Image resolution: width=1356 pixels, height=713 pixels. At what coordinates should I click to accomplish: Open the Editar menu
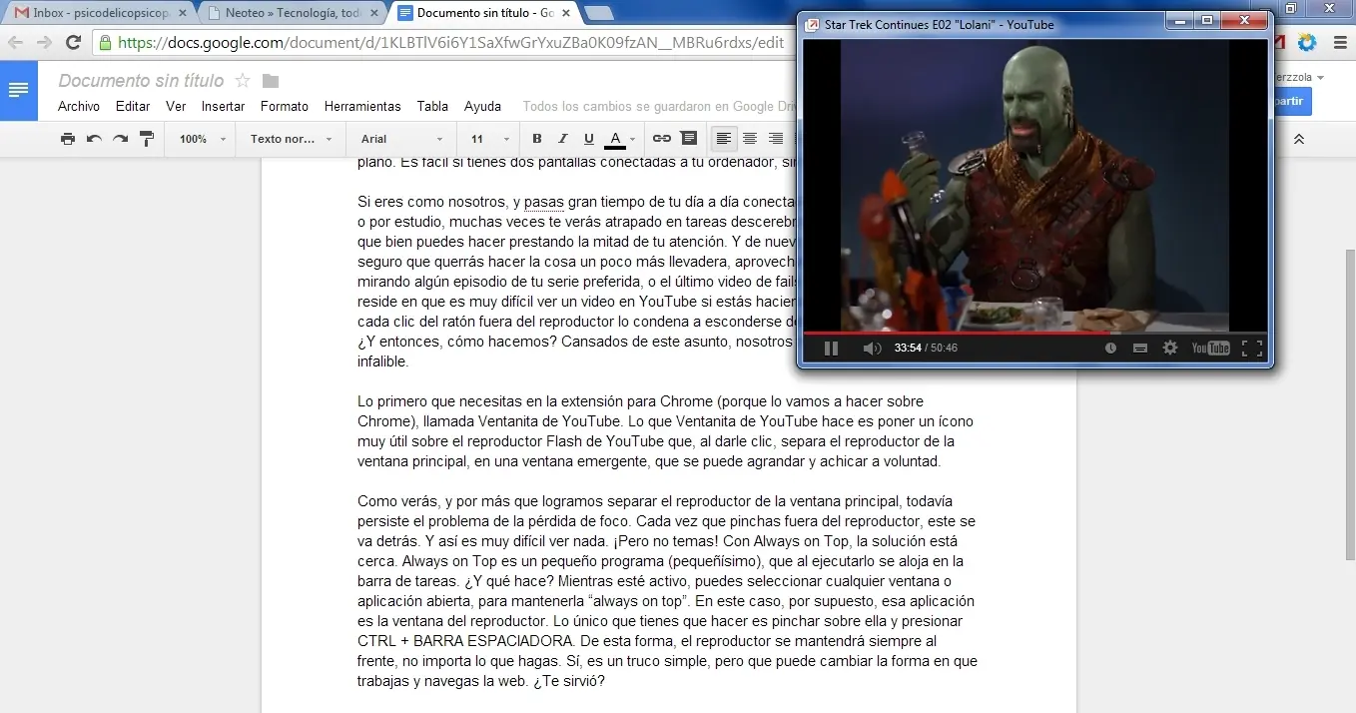click(x=133, y=106)
